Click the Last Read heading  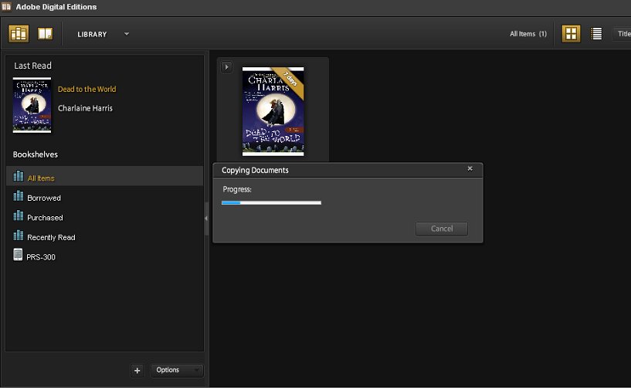32,66
